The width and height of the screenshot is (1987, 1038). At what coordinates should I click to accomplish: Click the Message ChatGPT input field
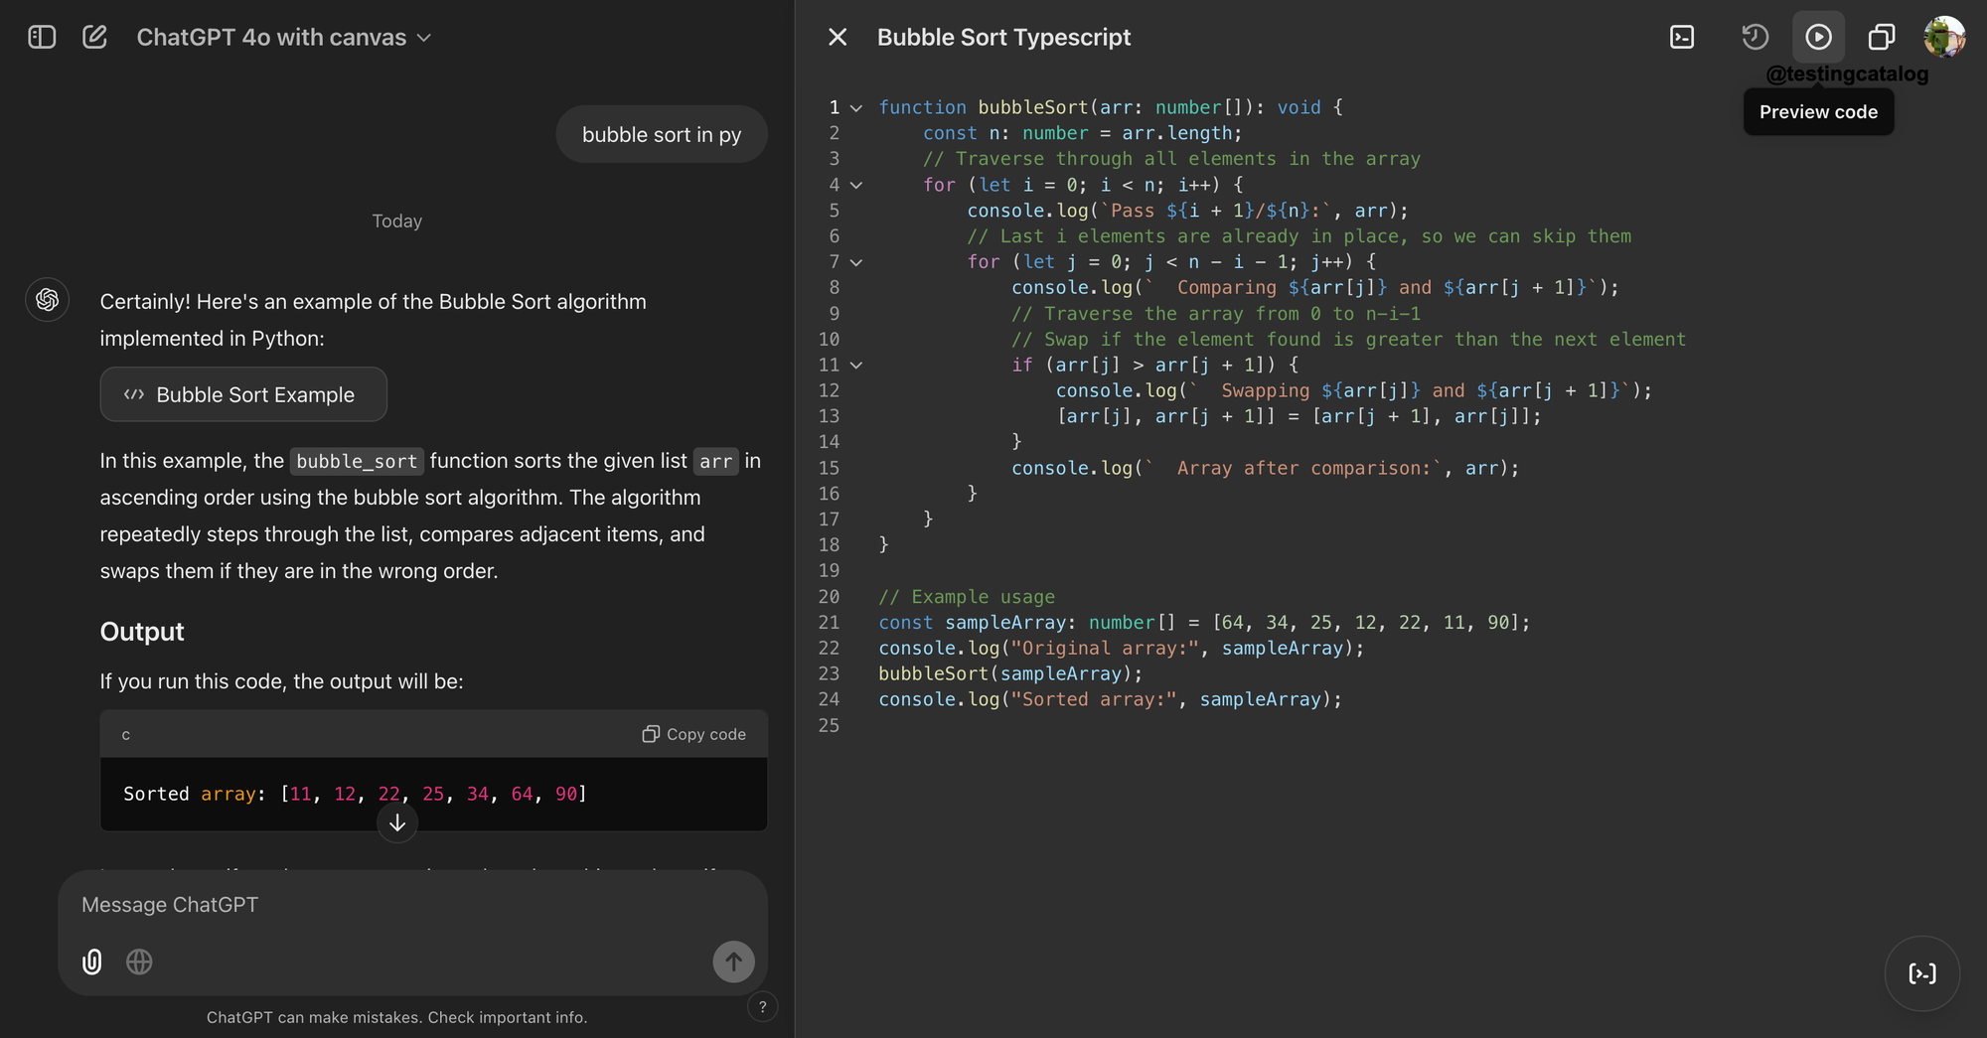pos(397,904)
